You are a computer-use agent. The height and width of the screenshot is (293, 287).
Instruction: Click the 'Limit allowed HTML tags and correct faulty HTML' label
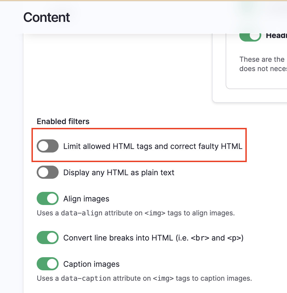coord(153,146)
